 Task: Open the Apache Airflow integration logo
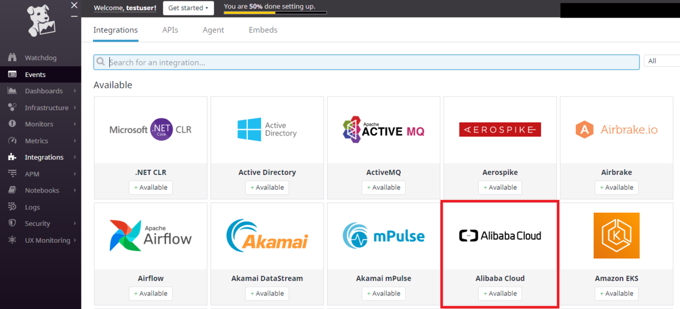(150, 235)
